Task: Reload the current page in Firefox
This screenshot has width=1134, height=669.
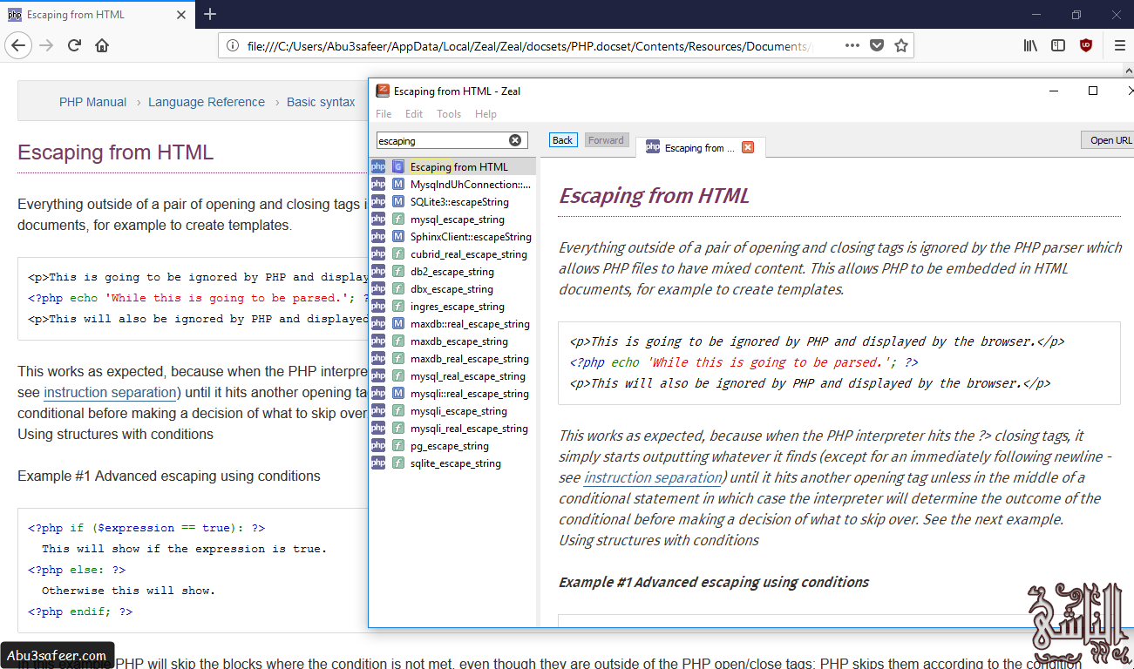Action: point(73,44)
